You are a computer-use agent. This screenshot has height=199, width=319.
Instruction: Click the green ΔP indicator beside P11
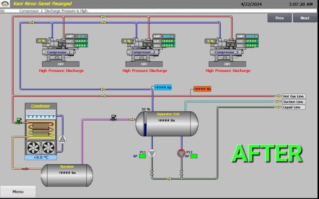[142, 156]
